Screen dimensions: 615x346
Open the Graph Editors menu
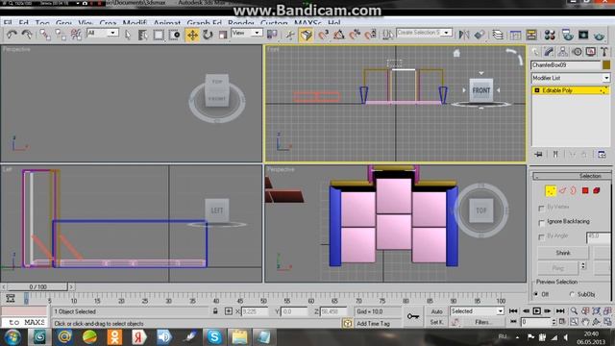(204, 23)
